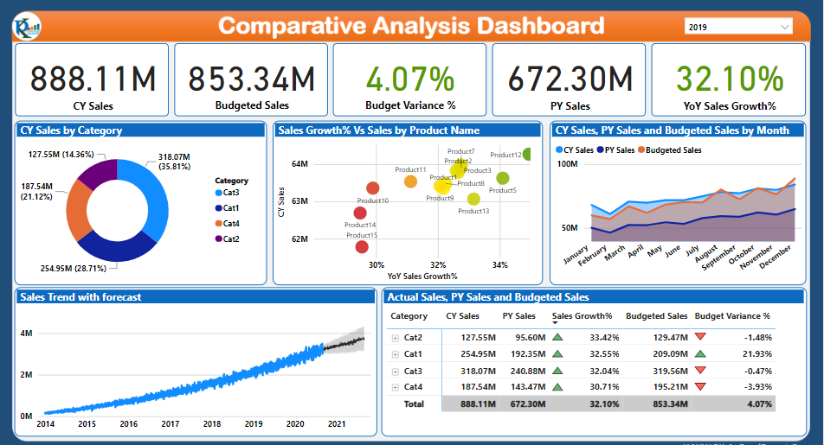Click the Budget Variance % column header
Image resolution: width=824 pixels, height=445 pixels.
[731, 316]
